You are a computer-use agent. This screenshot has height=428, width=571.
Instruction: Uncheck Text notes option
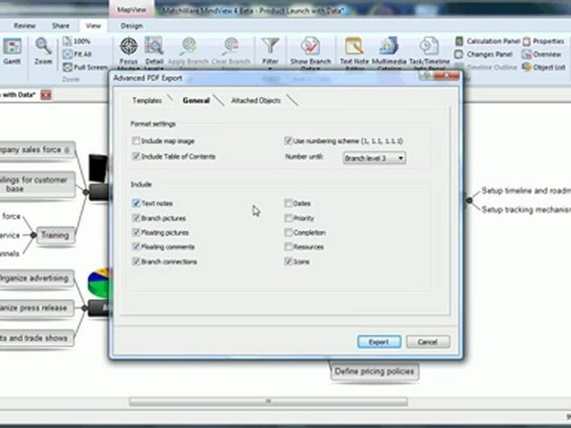click(x=136, y=203)
